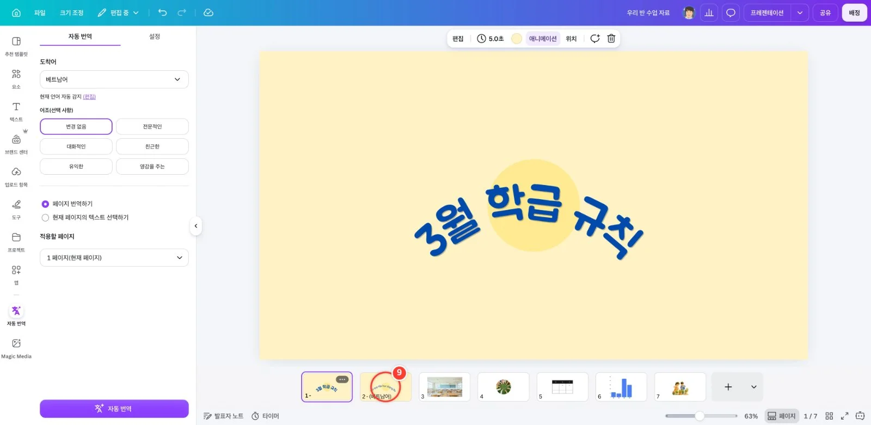Choose the 변경 없음 tone option
871x425 pixels.
[x=76, y=127]
